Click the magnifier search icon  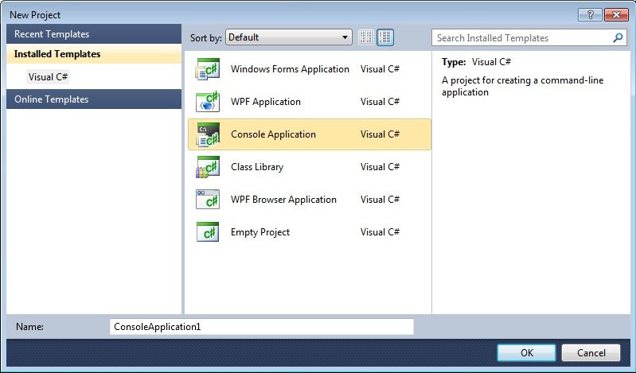pos(618,37)
